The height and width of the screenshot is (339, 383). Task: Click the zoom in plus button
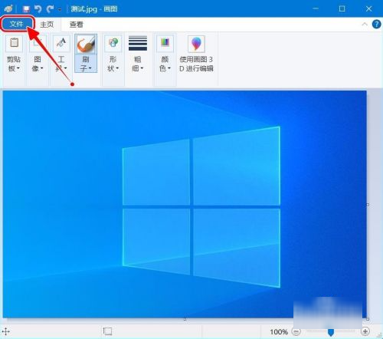(x=365, y=331)
